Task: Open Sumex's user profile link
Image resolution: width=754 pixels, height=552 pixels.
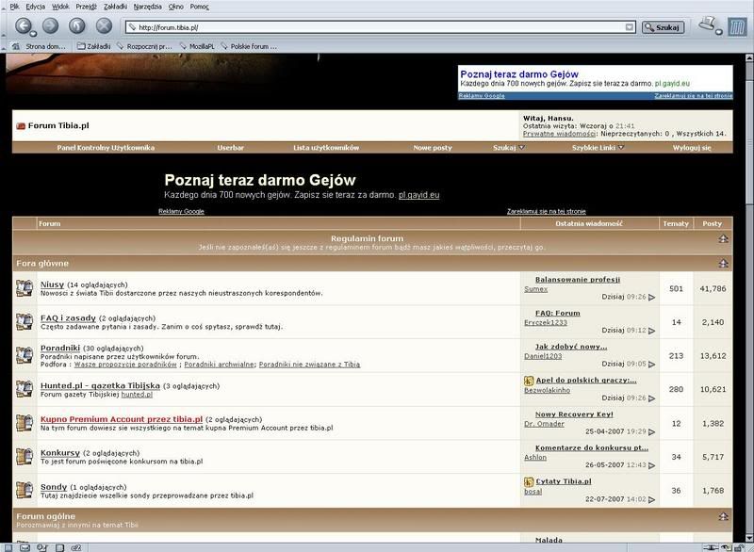Action: point(535,289)
